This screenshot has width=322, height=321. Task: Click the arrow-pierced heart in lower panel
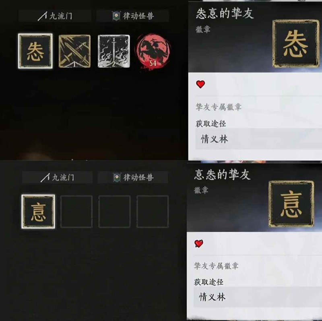tap(199, 243)
